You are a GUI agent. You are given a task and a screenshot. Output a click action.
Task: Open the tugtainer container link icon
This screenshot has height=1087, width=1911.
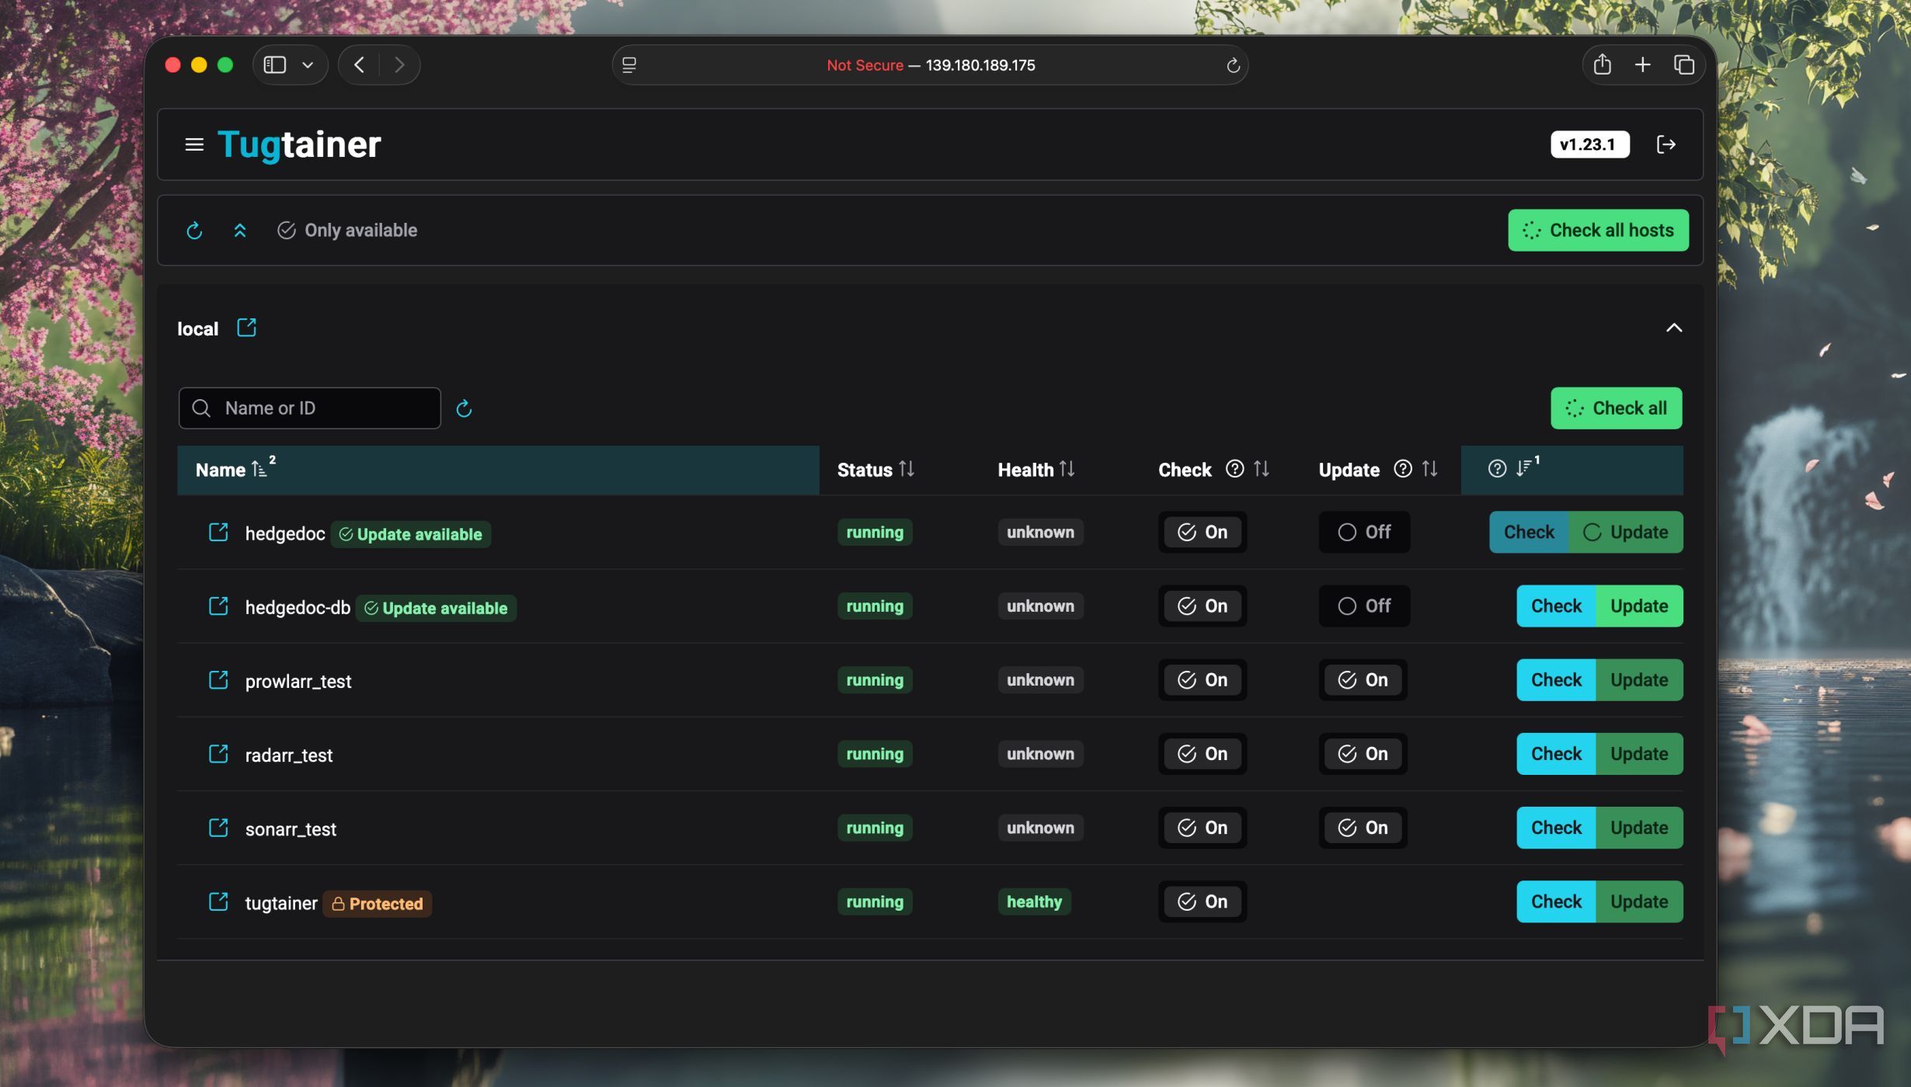tap(218, 901)
